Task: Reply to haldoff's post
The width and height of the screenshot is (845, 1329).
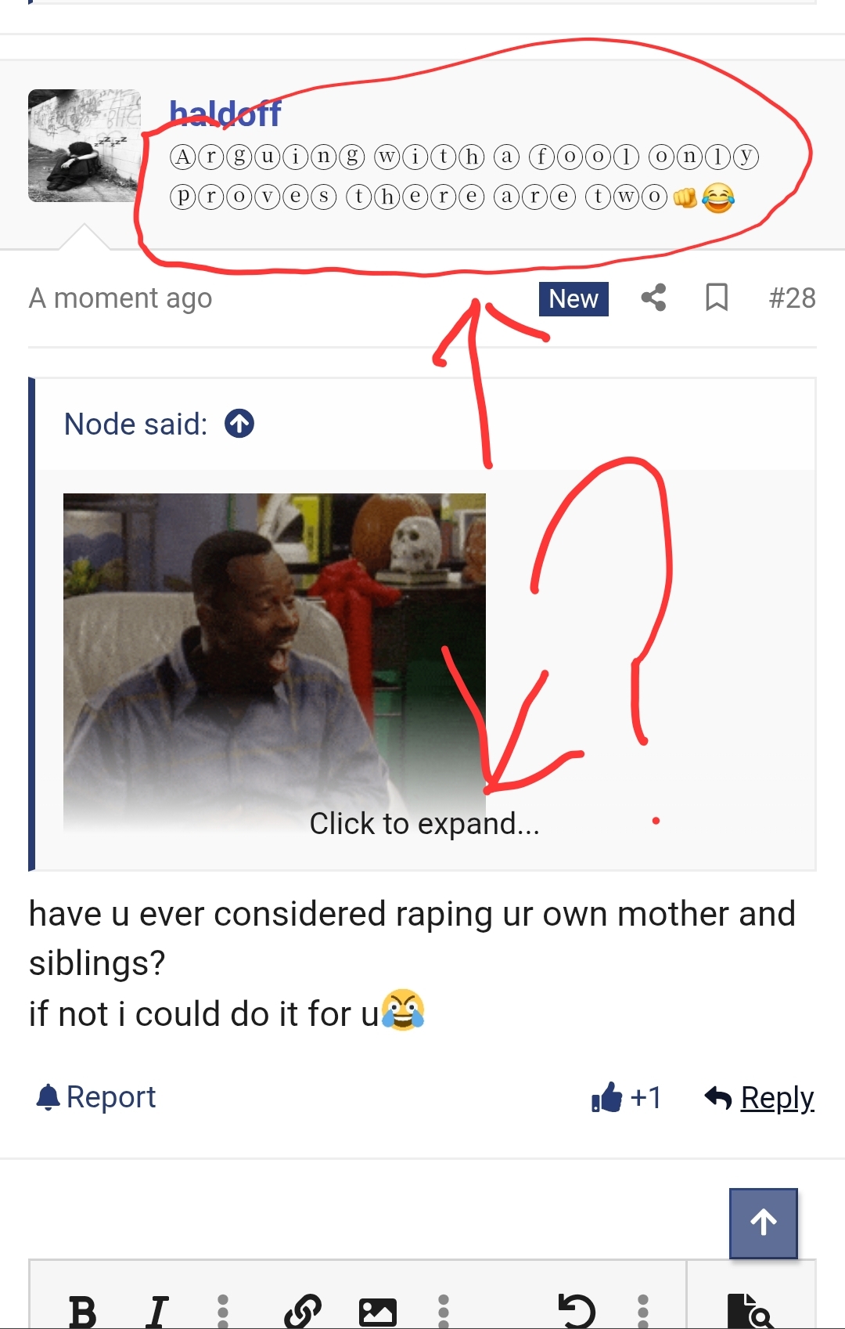Action: [759, 1098]
